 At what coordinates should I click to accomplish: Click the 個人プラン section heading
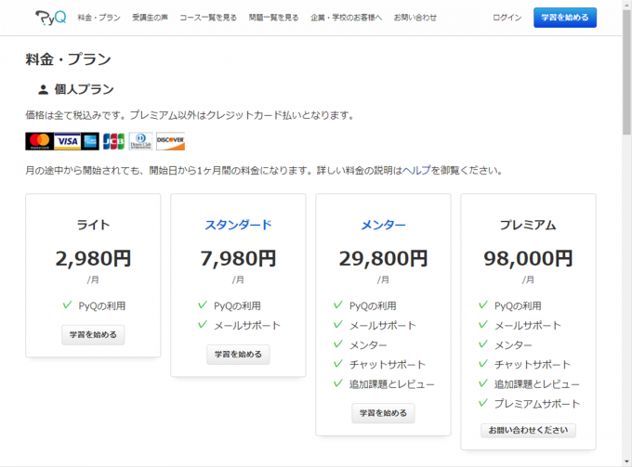click(x=85, y=89)
